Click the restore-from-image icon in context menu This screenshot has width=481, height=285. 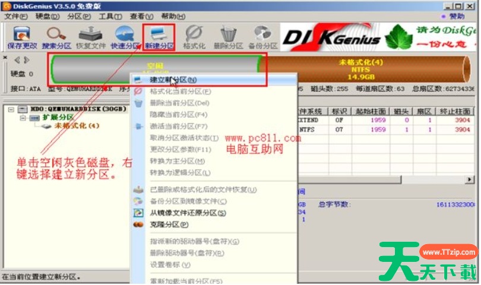138,213
